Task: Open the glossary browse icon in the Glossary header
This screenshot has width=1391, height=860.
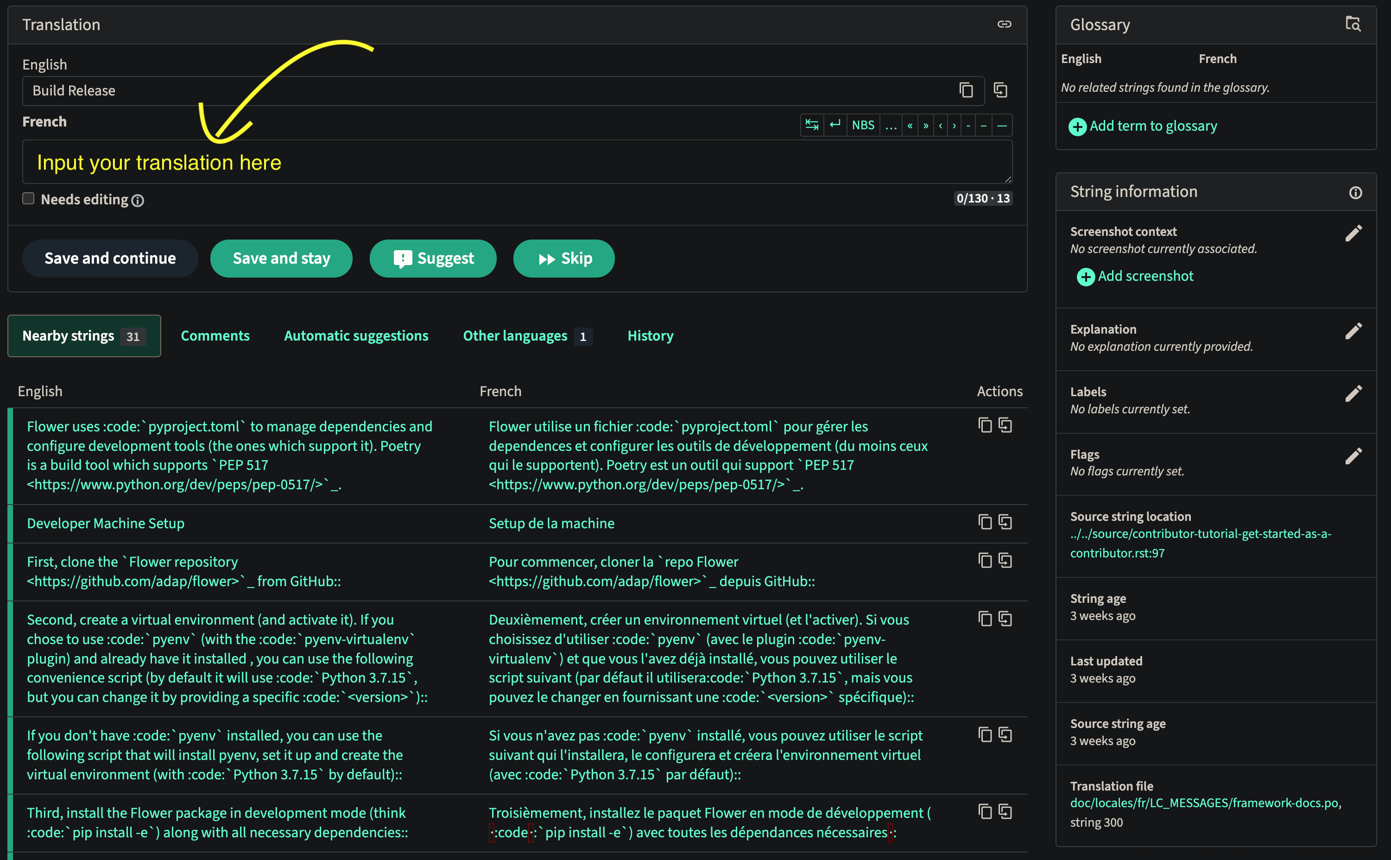Action: pos(1353,24)
